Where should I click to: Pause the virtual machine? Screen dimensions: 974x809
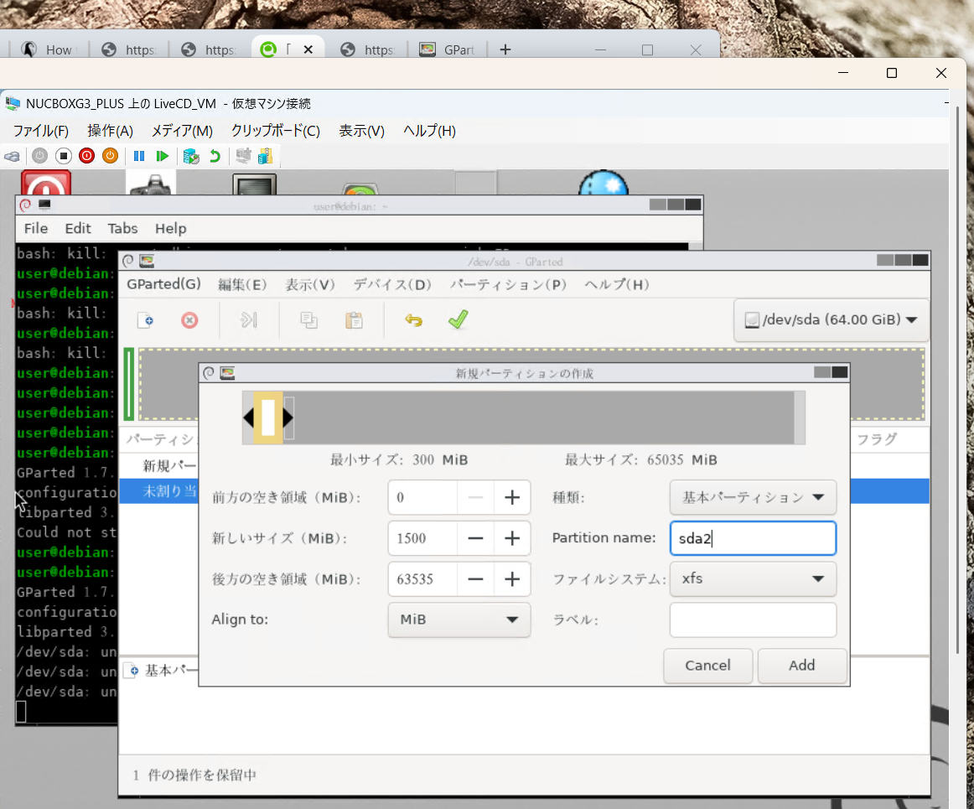coord(139,156)
